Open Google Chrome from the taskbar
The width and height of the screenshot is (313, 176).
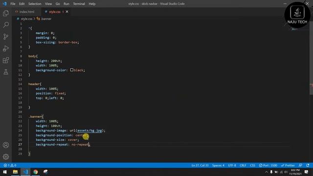(x=36, y=172)
